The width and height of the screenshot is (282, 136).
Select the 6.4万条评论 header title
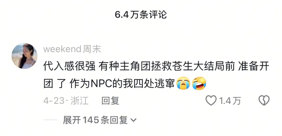click(141, 15)
